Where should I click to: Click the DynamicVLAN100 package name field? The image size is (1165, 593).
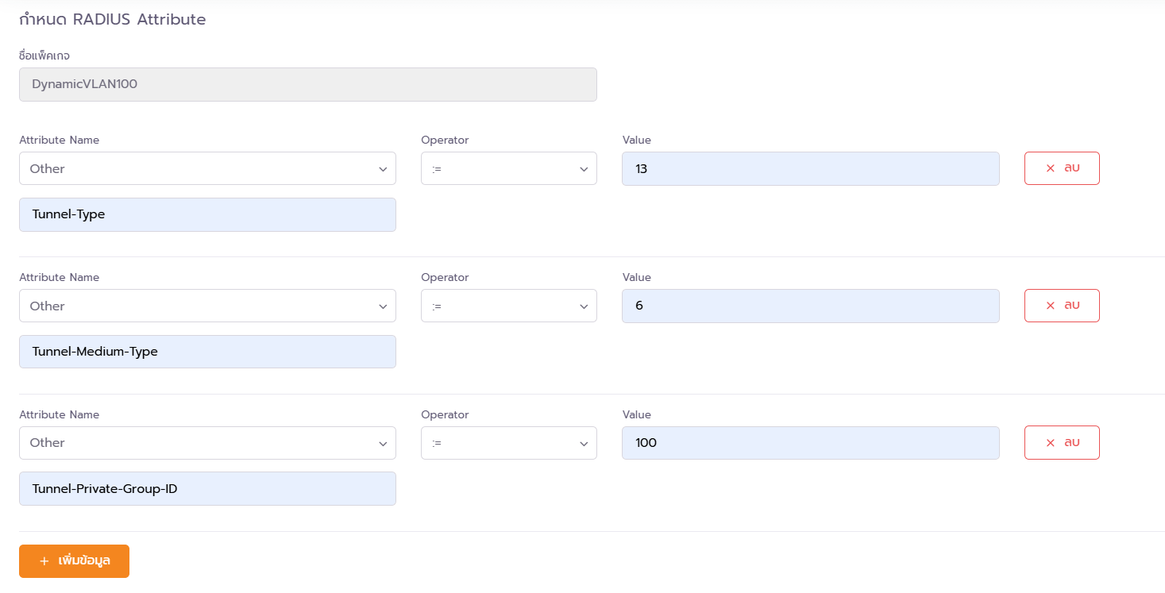pyautogui.click(x=307, y=84)
